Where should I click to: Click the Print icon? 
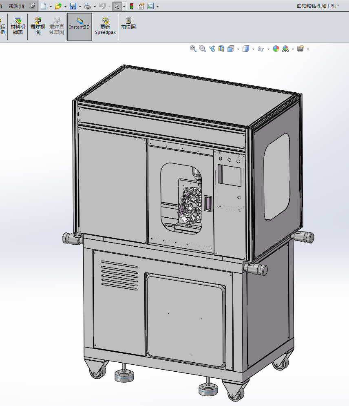[x=87, y=6]
